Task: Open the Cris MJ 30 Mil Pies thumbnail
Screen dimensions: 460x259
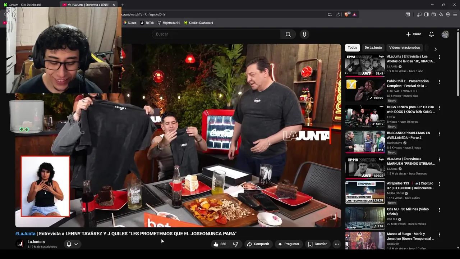Action: point(365,218)
